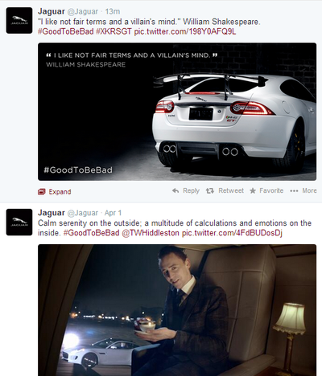Open Jaguar avatar on first tweet
This screenshot has height=376, width=322.
tap(19, 20)
